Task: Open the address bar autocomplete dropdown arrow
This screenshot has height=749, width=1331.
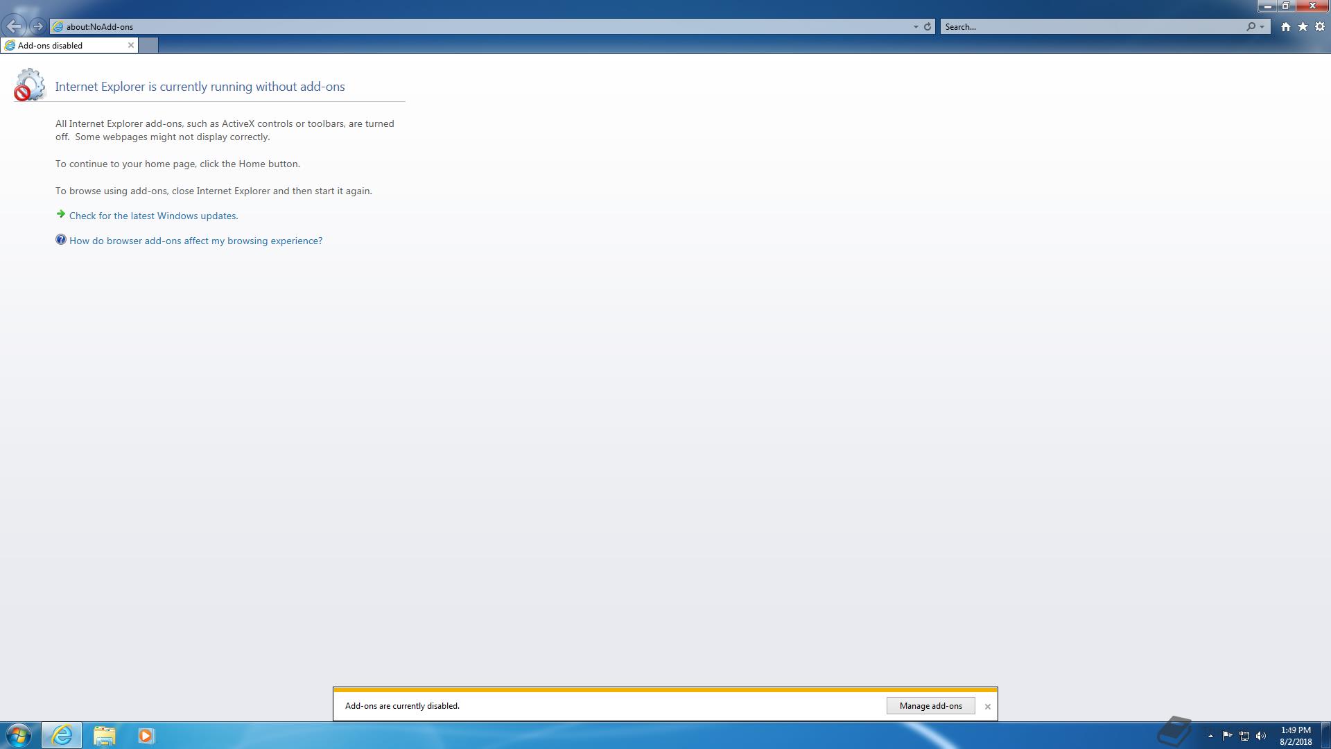Action: point(916,26)
